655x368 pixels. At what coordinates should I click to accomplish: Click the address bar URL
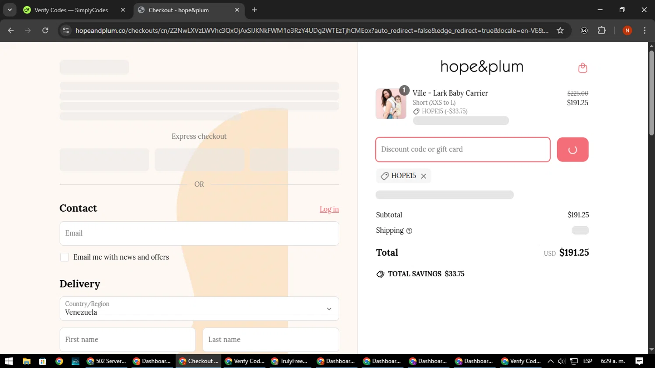click(312, 31)
